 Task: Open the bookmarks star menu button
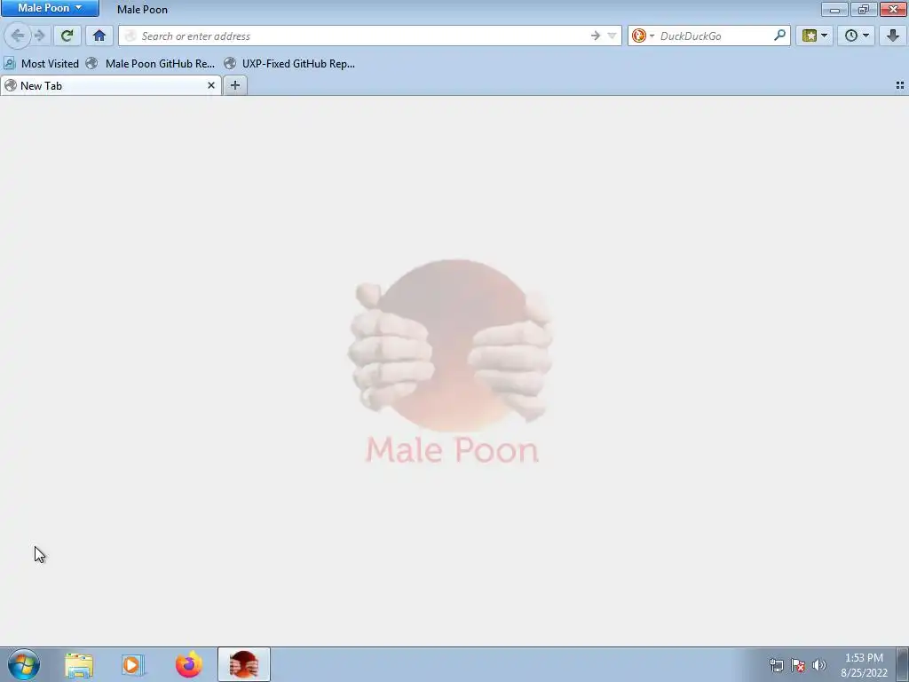[x=810, y=36]
